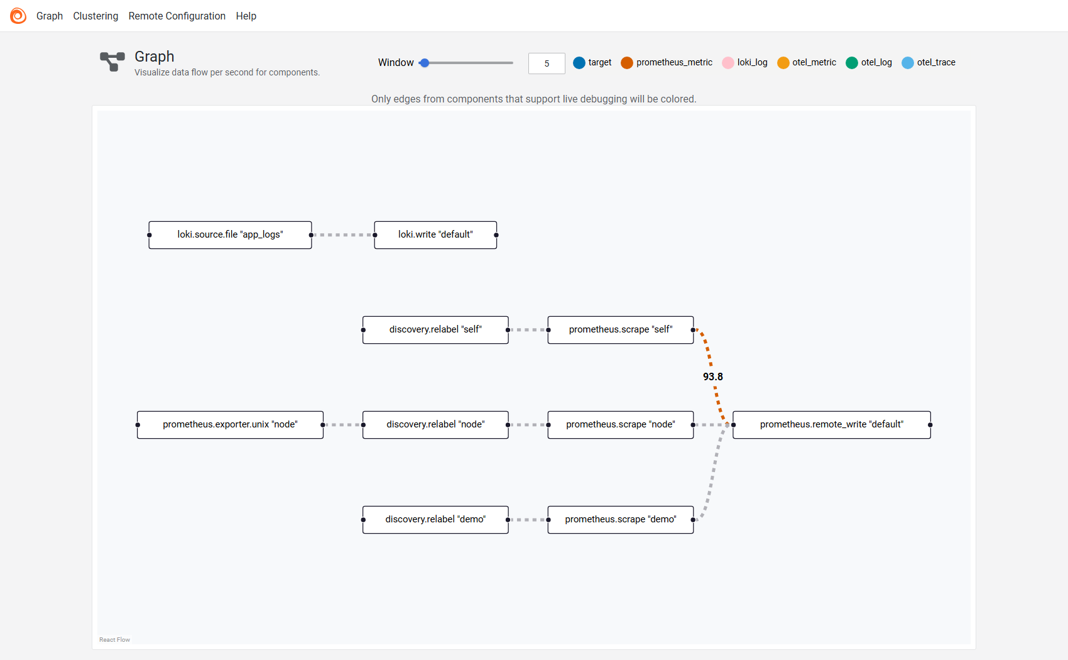Select the discovery.relabel "self" node
1068x660 pixels.
coord(435,330)
